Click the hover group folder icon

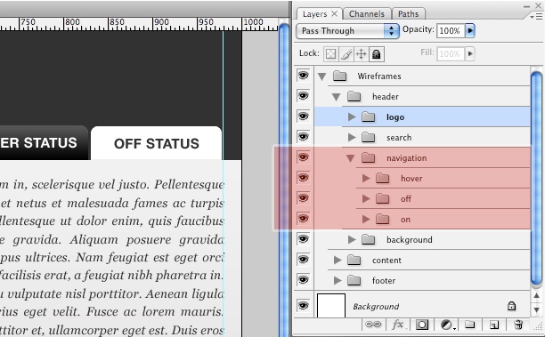(x=382, y=179)
